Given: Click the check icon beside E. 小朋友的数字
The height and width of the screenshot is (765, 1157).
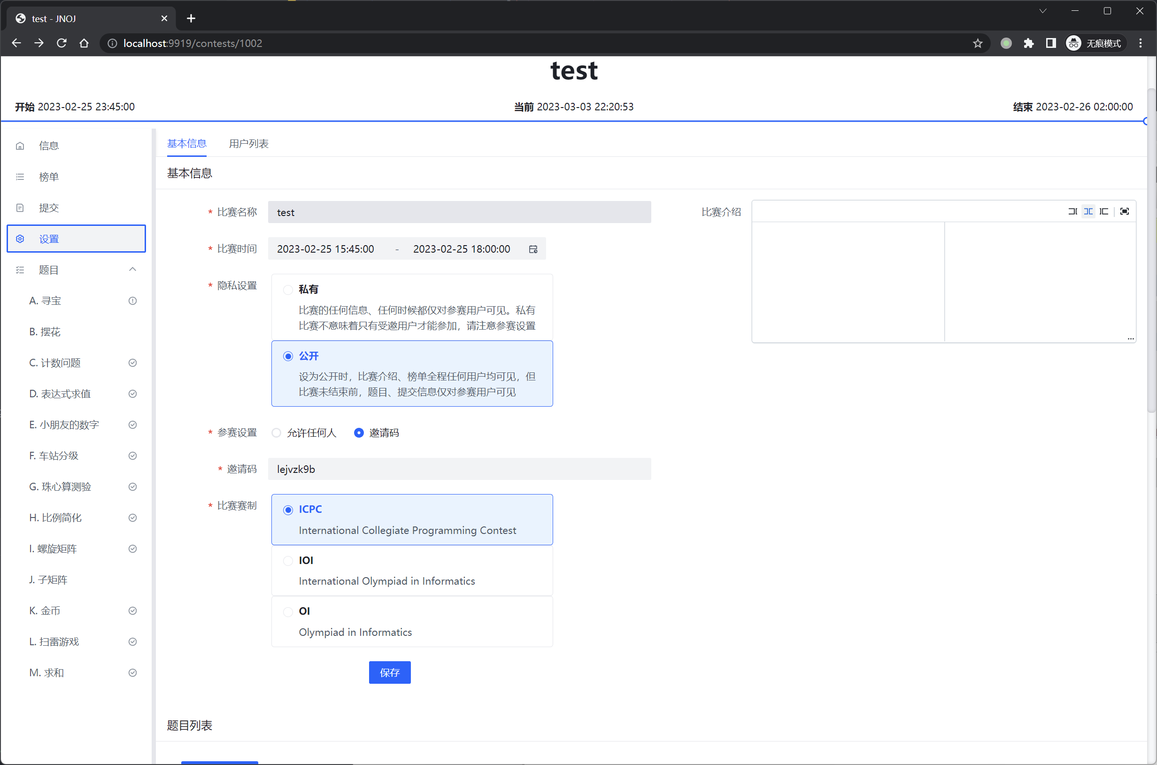Looking at the screenshot, I should click(132, 425).
